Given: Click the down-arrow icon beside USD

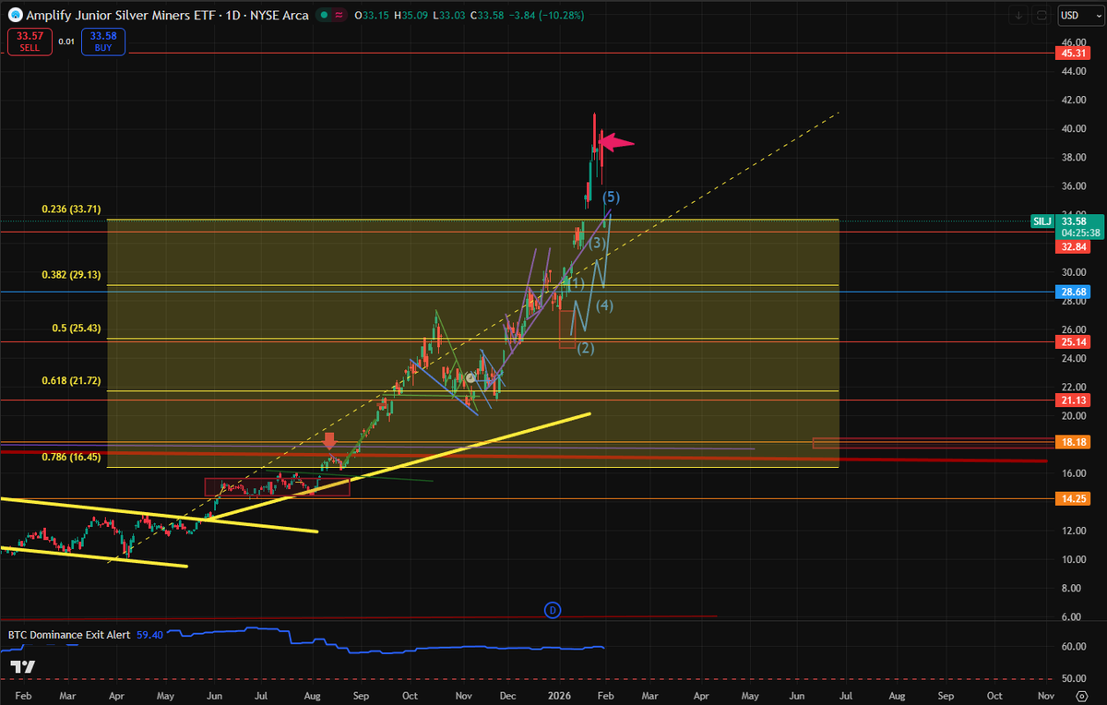Looking at the screenshot, I should [1018, 16].
